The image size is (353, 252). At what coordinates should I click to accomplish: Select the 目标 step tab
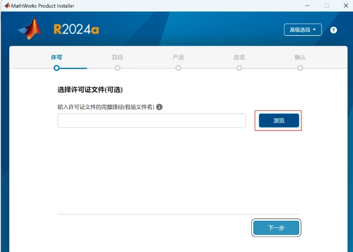coord(118,57)
